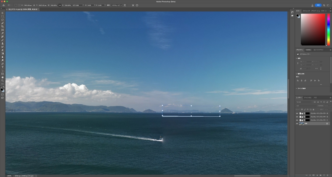Open the layer fill dropdown arrow
The width and height of the screenshot is (332, 177).
330,109
